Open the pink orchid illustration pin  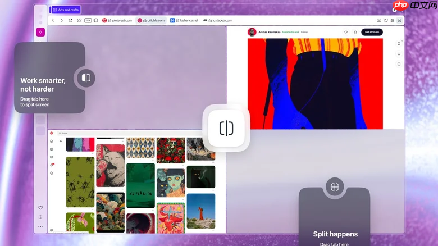coord(80,223)
